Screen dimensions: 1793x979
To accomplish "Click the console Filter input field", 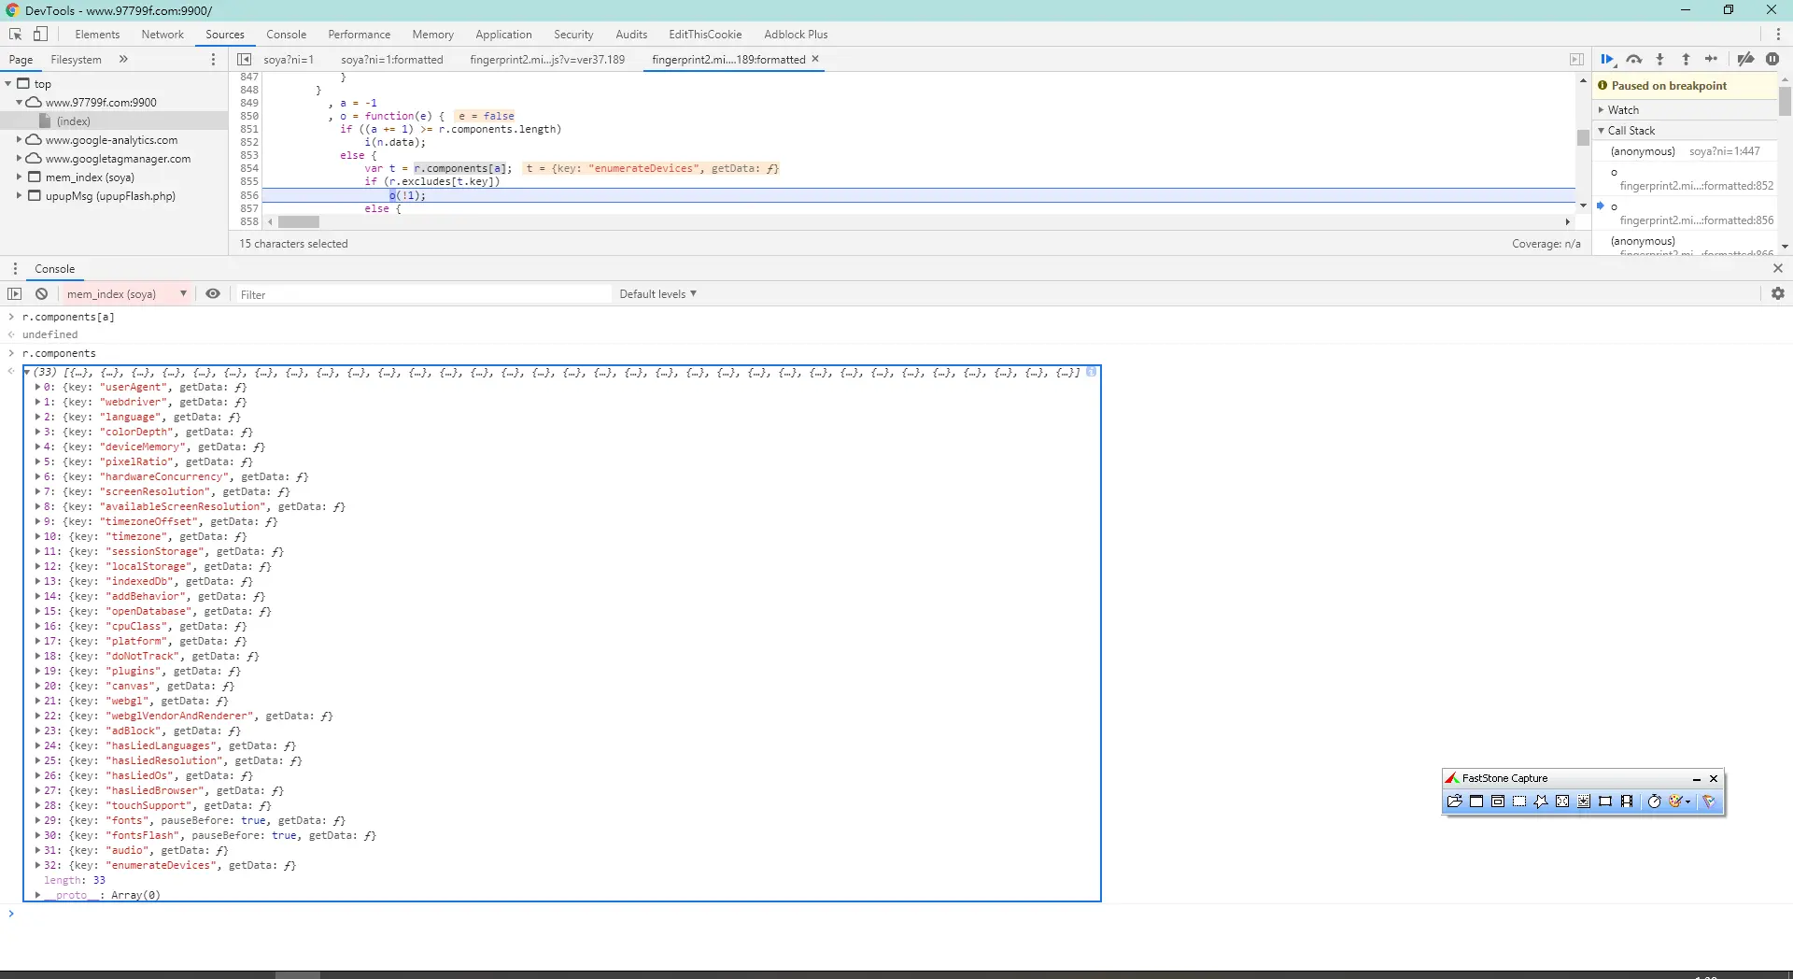I will [x=422, y=294].
